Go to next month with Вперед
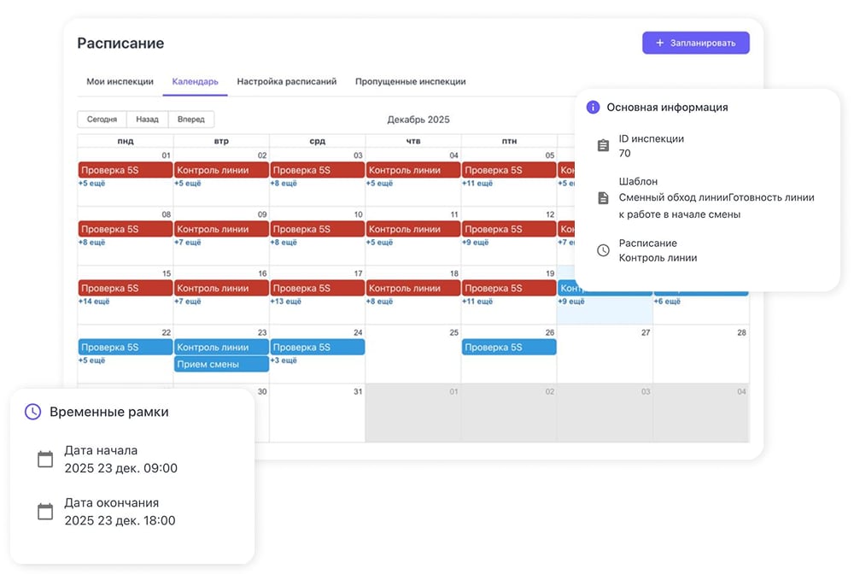This screenshot has width=854, height=586. 191,120
